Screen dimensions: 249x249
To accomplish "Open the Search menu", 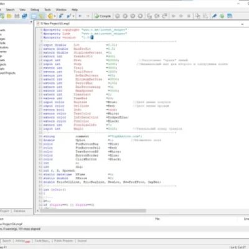I will [x=10, y=9].
